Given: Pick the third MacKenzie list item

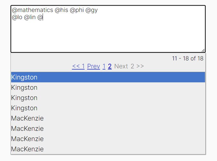Looking at the screenshot, I should pos(108,139).
